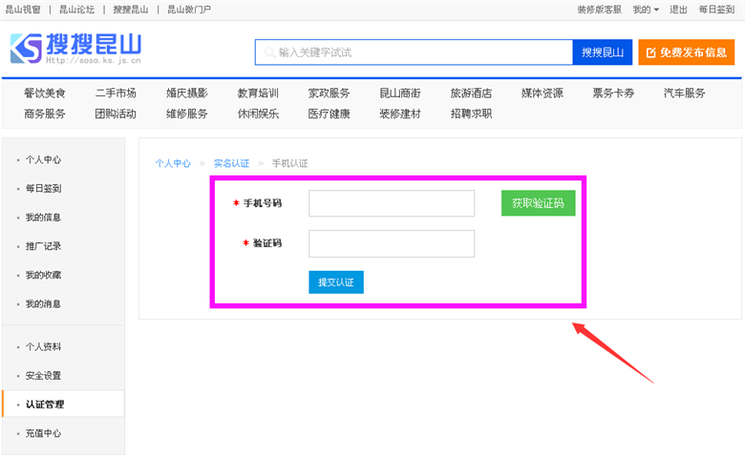Click the 验证码 input field
745x457 pixels.
pos(392,244)
